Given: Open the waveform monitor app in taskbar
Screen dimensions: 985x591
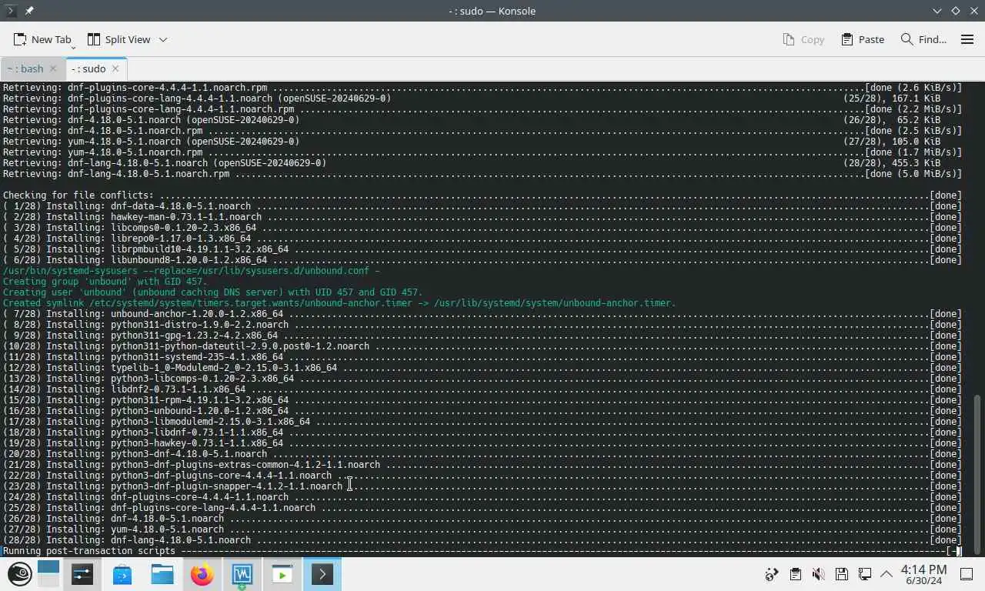Looking at the screenshot, I should [x=242, y=574].
